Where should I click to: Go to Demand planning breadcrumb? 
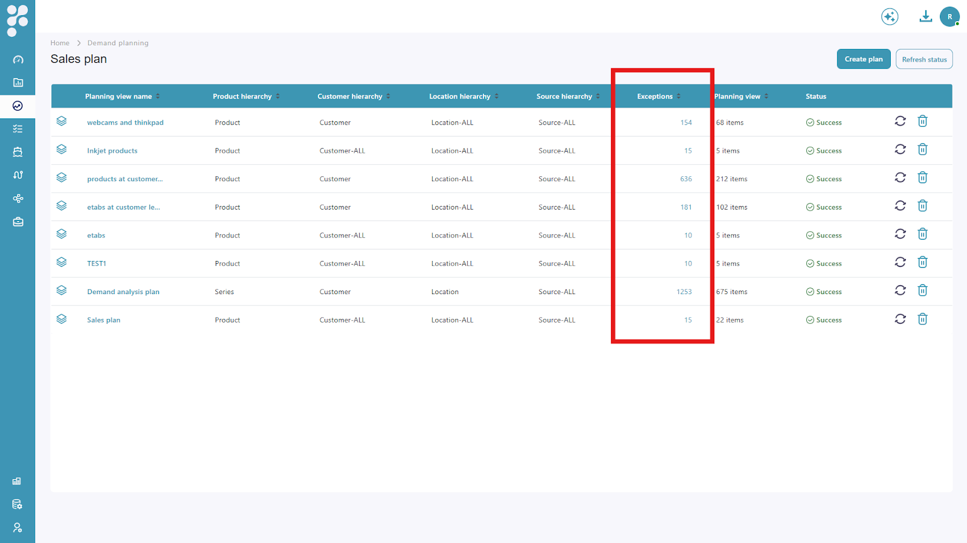point(118,43)
